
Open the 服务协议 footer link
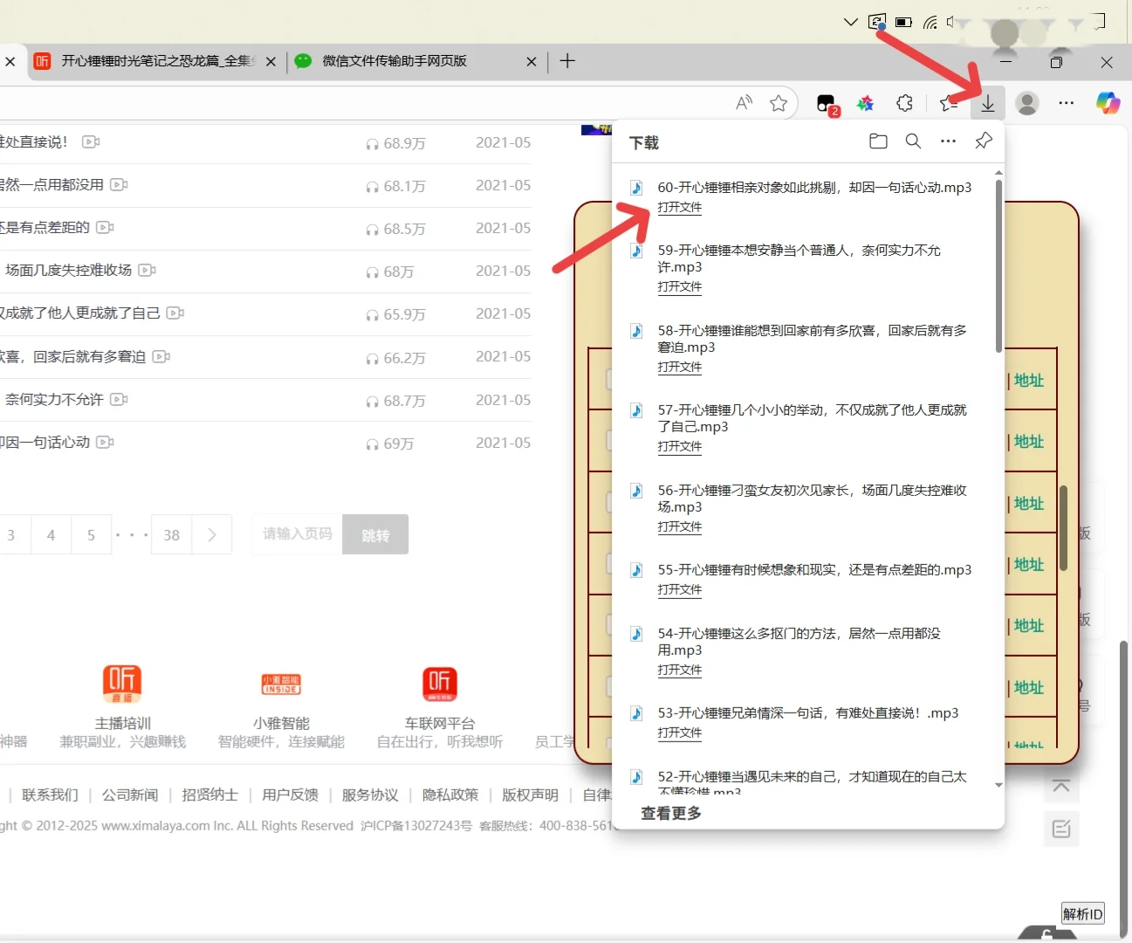[x=370, y=795]
